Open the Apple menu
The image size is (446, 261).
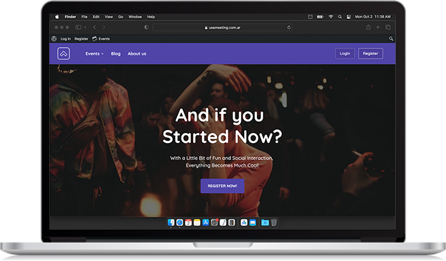[x=57, y=17]
